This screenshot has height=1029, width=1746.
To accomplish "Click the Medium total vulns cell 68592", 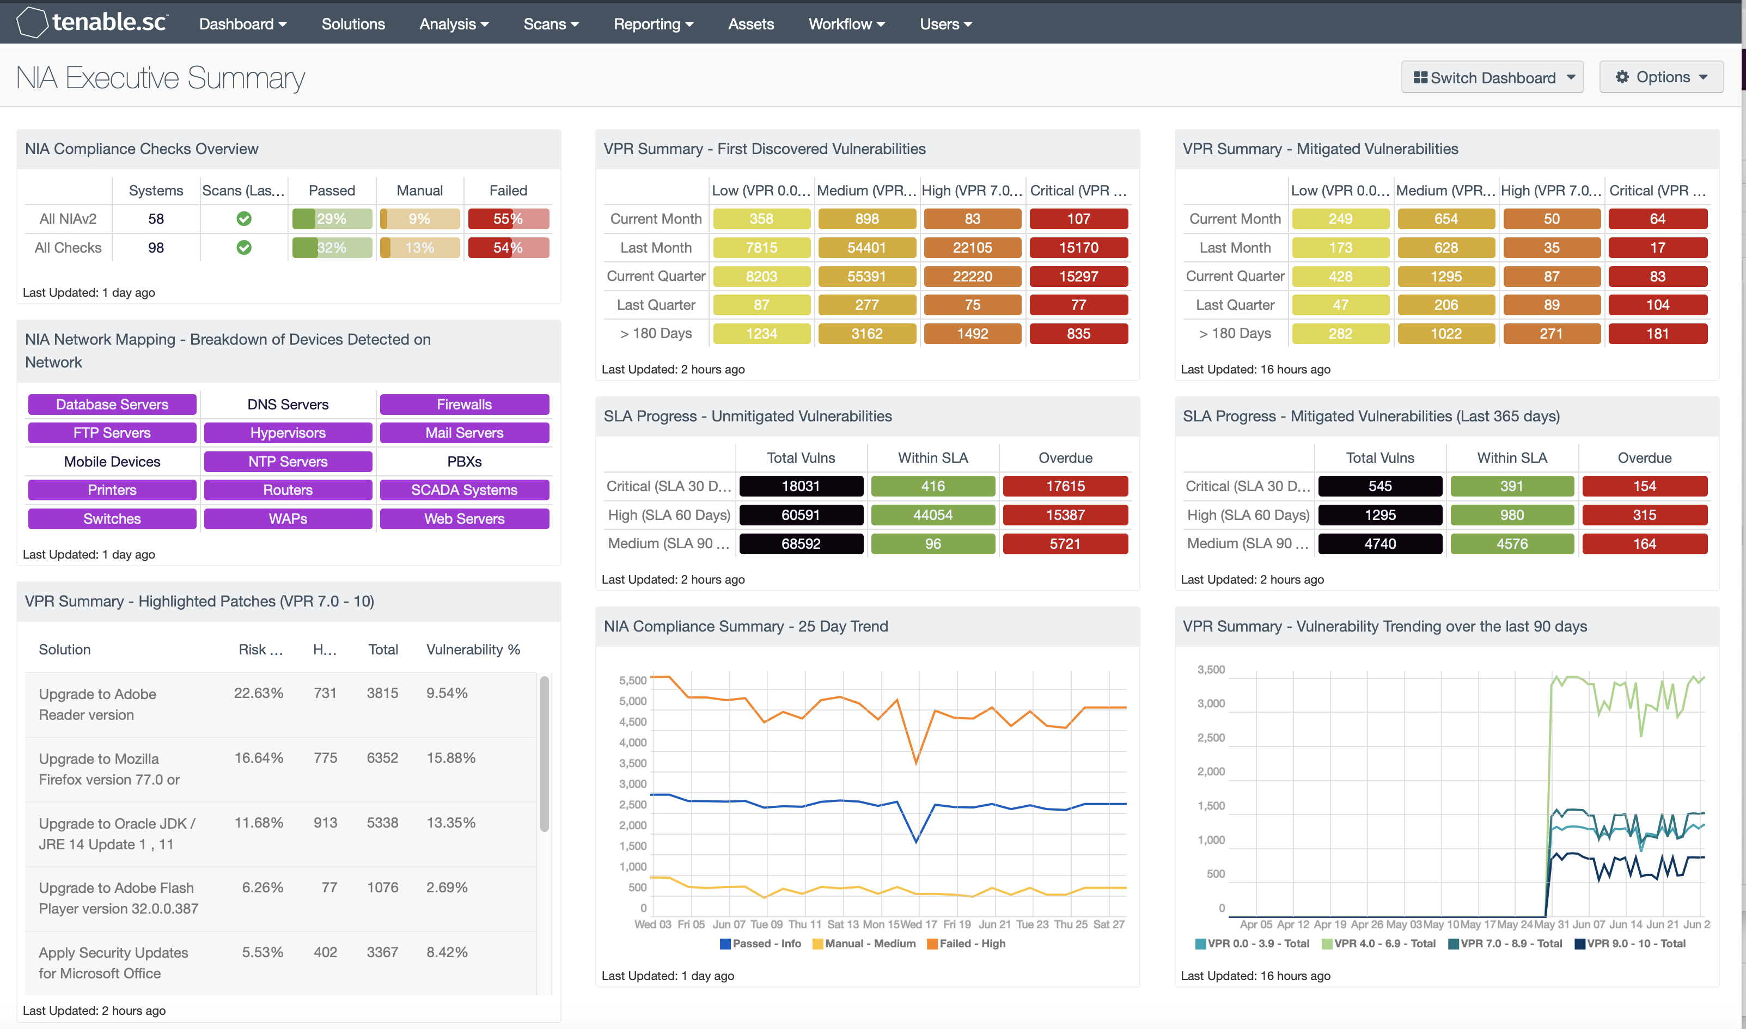I will [x=801, y=544].
